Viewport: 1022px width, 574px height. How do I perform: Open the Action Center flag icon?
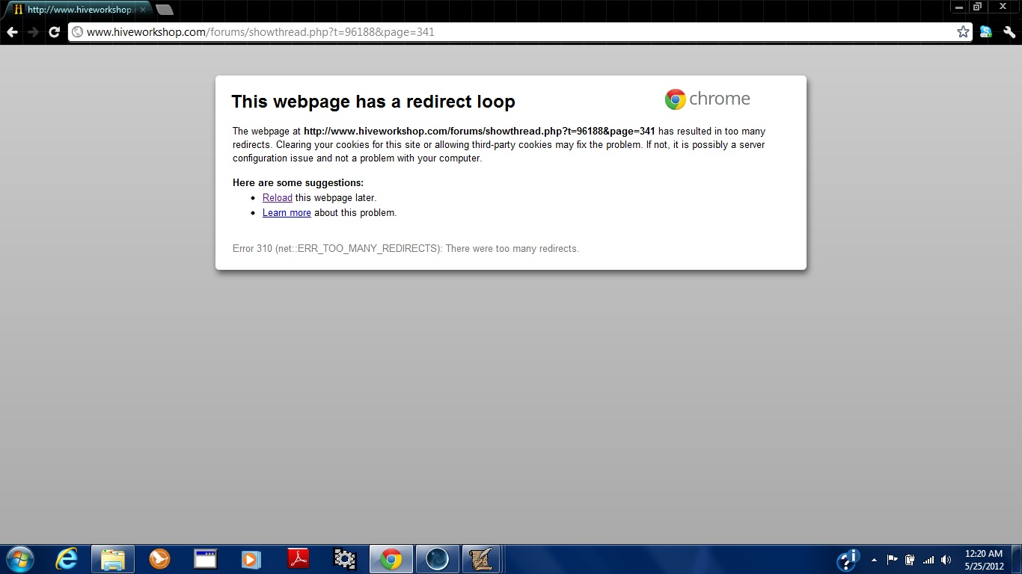892,560
